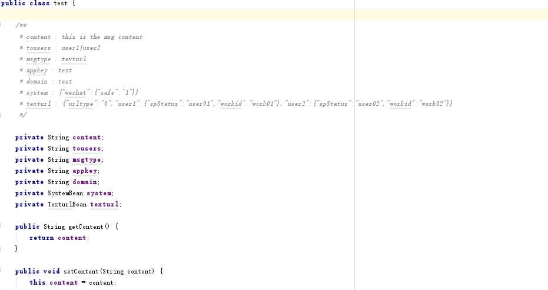The height and width of the screenshot is (290, 548).
Task: Collapse the getContent method fold marker
Action: tap(1, 226)
